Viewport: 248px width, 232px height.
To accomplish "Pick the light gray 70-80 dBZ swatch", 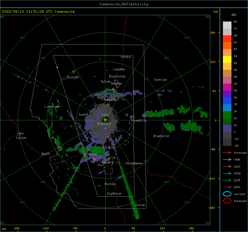I will click(227, 25).
